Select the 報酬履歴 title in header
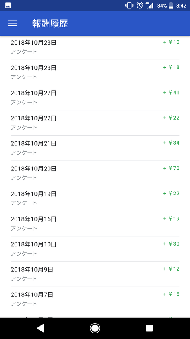 [x=50, y=23]
